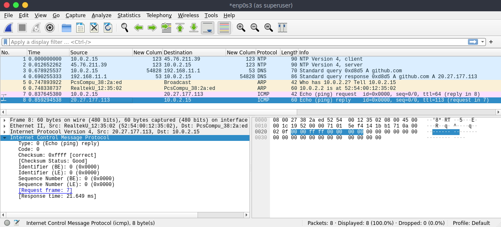Collapse Internet Control Message Protocol section

5,138
